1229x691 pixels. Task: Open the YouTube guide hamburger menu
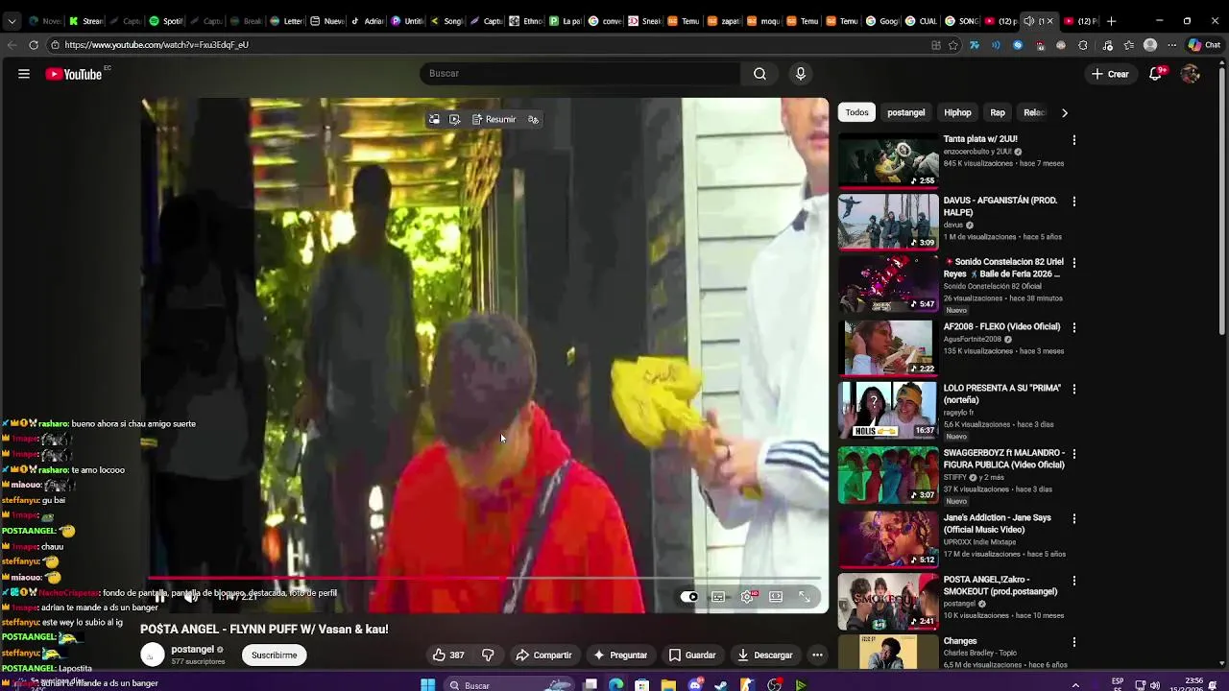24,74
